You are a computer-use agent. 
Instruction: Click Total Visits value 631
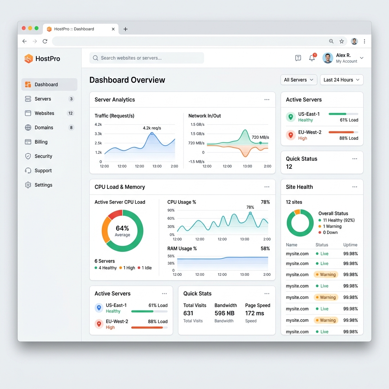tap(188, 313)
